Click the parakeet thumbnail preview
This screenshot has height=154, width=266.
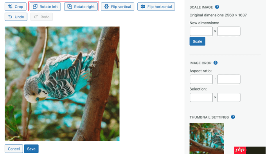point(207,138)
